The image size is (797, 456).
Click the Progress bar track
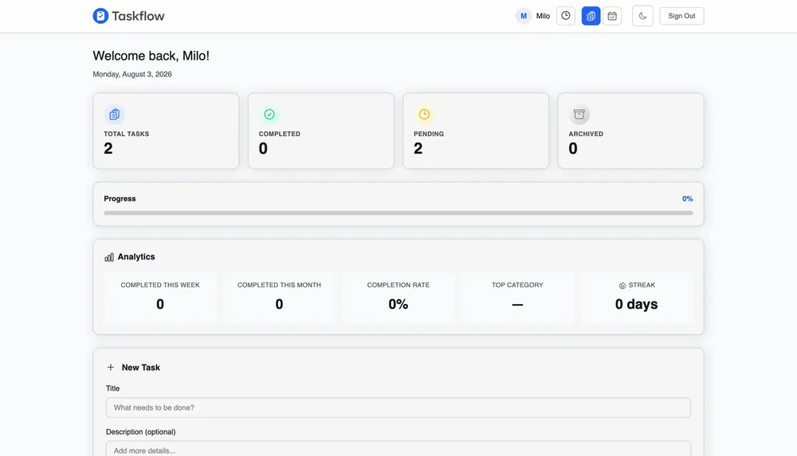click(x=398, y=213)
